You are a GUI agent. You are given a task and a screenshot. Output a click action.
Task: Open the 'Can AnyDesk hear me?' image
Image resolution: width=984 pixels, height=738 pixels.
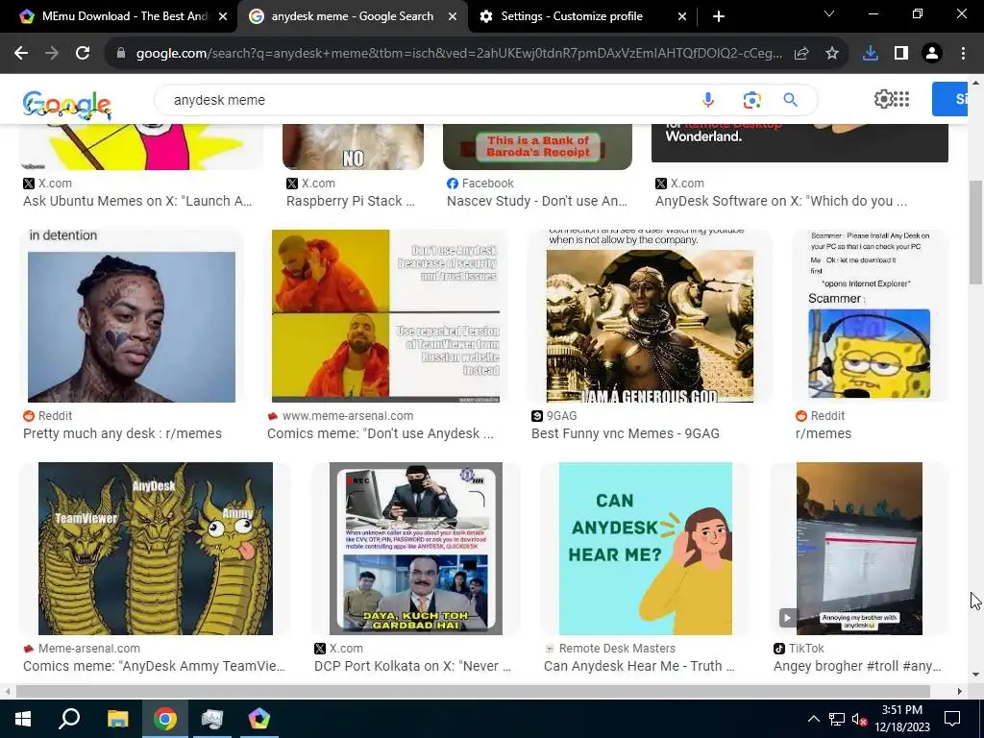(x=645, y=549)
